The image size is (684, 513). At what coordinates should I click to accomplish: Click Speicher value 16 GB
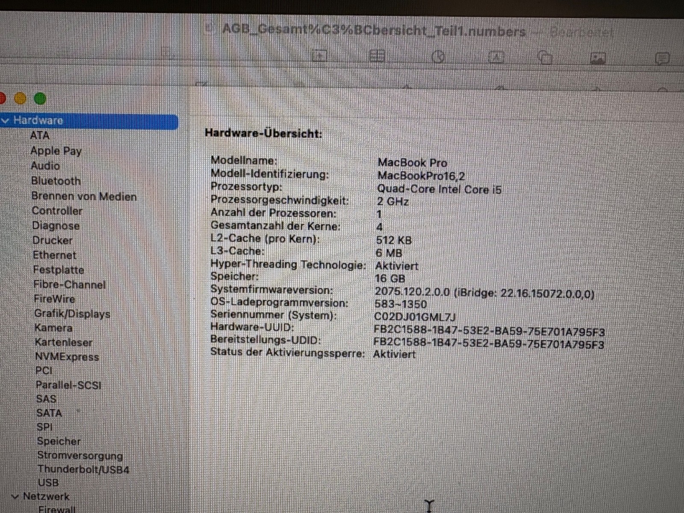coord(390,279)
